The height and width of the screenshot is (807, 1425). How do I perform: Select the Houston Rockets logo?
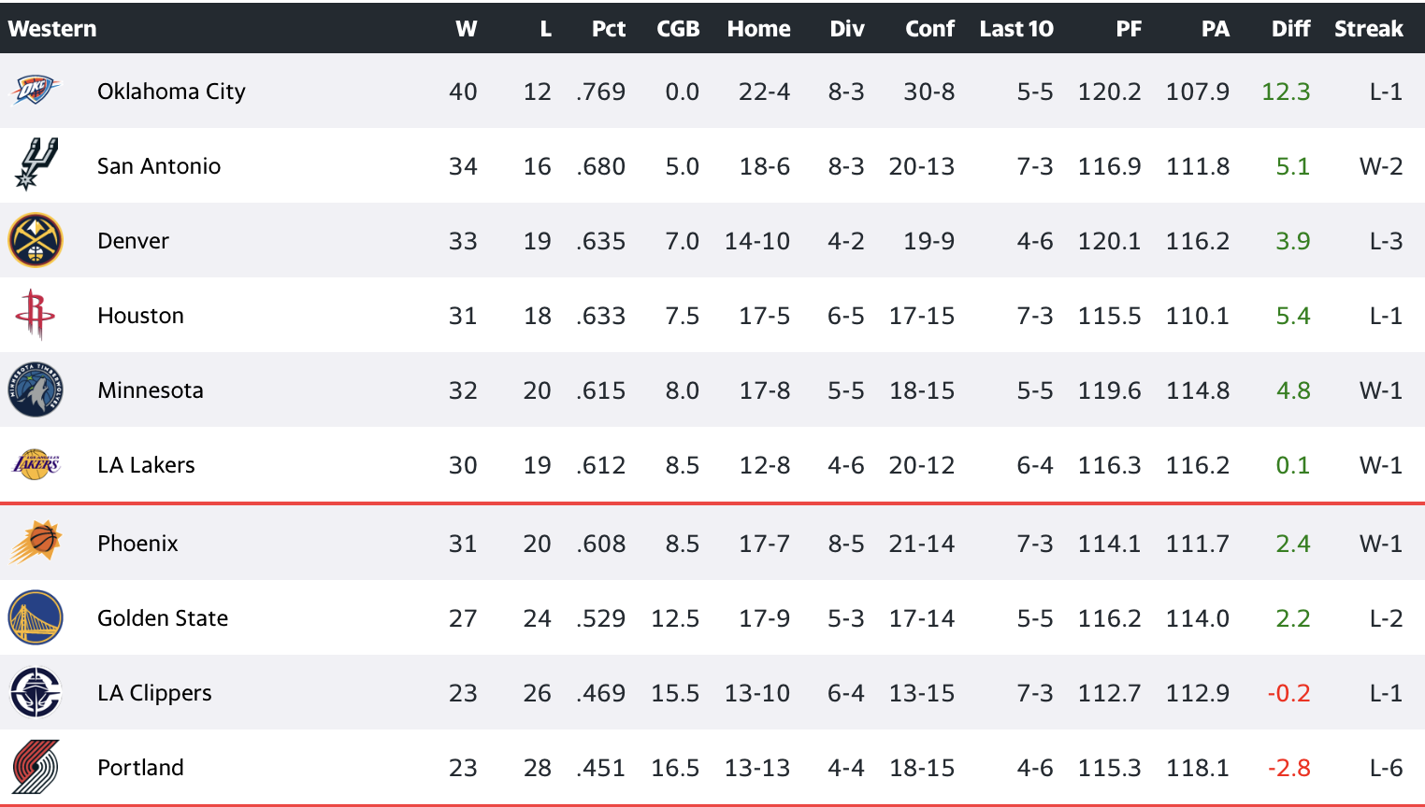point(35,314)
